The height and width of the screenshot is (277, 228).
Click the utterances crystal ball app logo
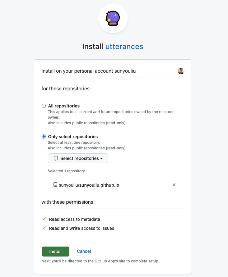(x=113, y=18)
